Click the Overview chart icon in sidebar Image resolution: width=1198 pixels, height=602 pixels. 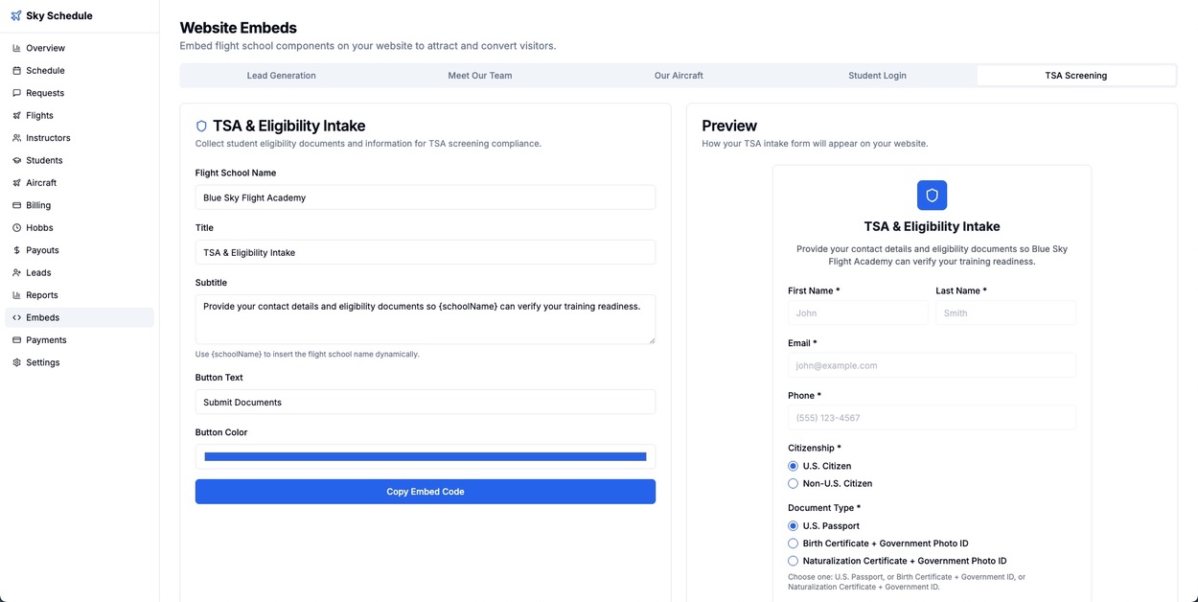[x=16, y=48]
